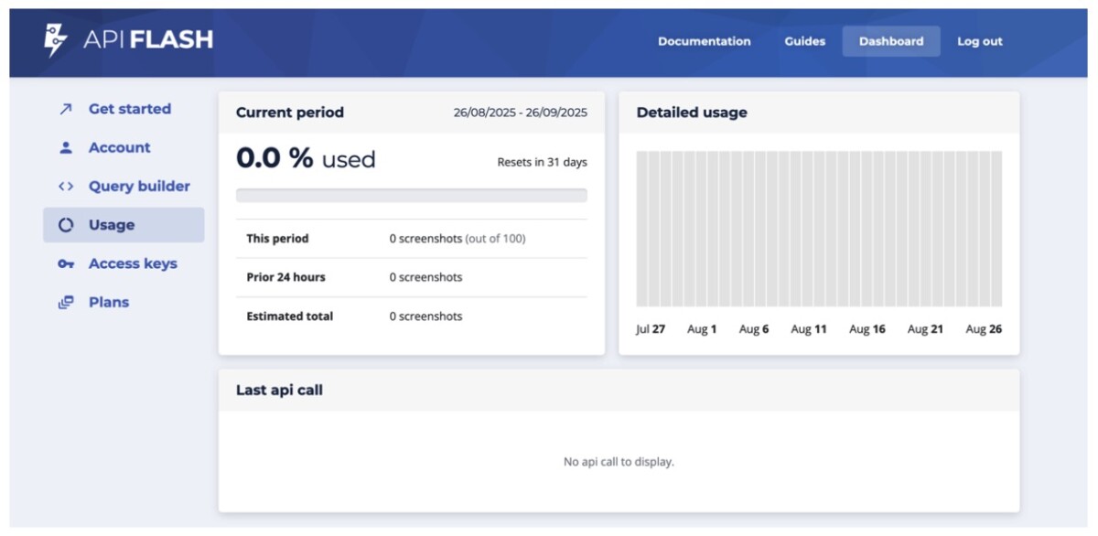
Task: Click the Plans stacked cards icon
Action: pos(65,303)
